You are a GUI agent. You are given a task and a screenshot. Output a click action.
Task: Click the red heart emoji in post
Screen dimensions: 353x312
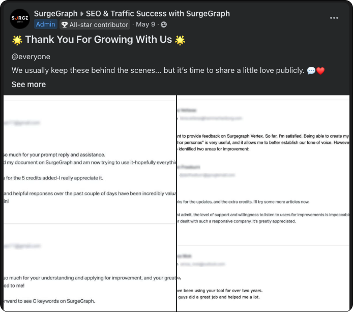(x=320, y=71)
